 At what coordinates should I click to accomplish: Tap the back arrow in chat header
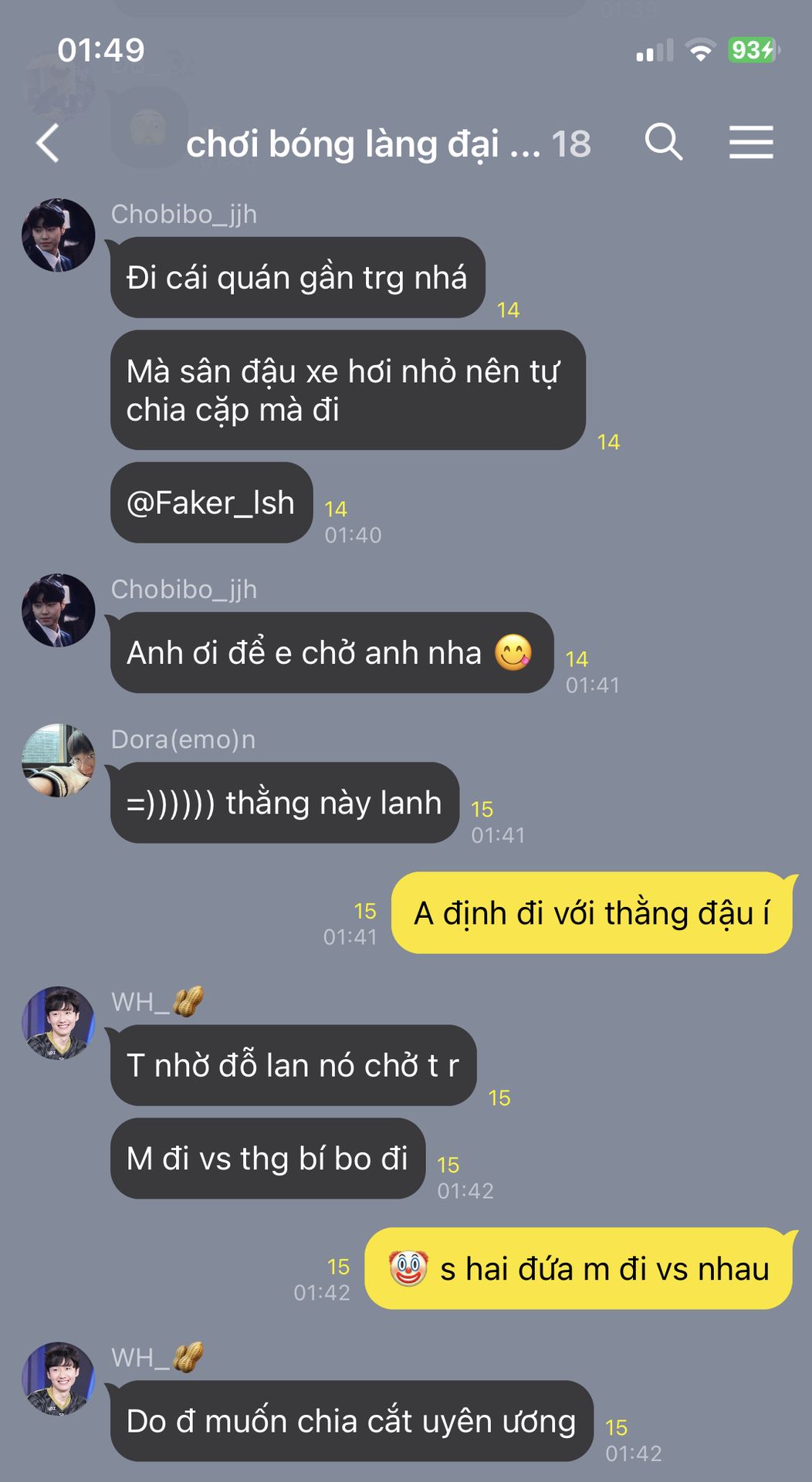click(x=48, y=144)
